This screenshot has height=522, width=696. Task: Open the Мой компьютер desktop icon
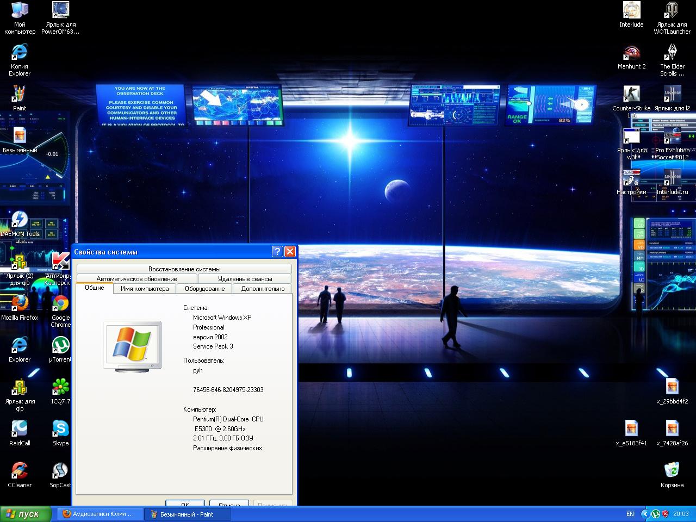20,11
